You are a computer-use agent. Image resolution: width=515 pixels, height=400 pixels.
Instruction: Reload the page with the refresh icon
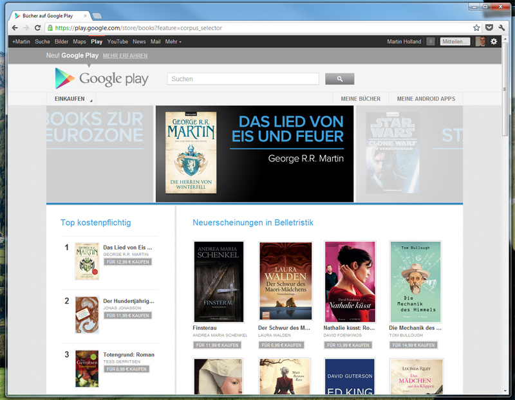point(37,28)
